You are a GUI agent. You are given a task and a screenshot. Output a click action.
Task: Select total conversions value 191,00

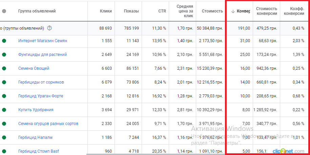(244, 28)
